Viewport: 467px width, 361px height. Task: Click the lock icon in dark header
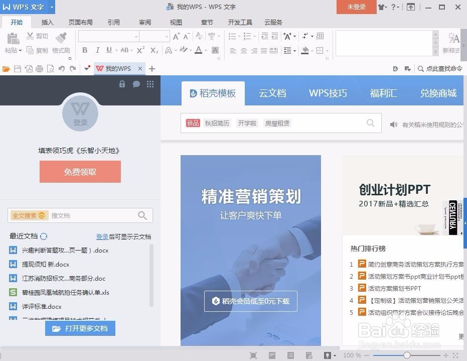(122, 84)
